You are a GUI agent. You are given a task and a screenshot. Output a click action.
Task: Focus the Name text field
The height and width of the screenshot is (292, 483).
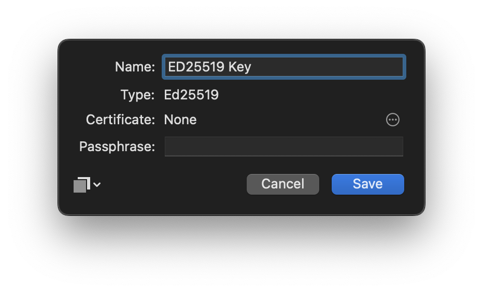click(x=283, y=67)
